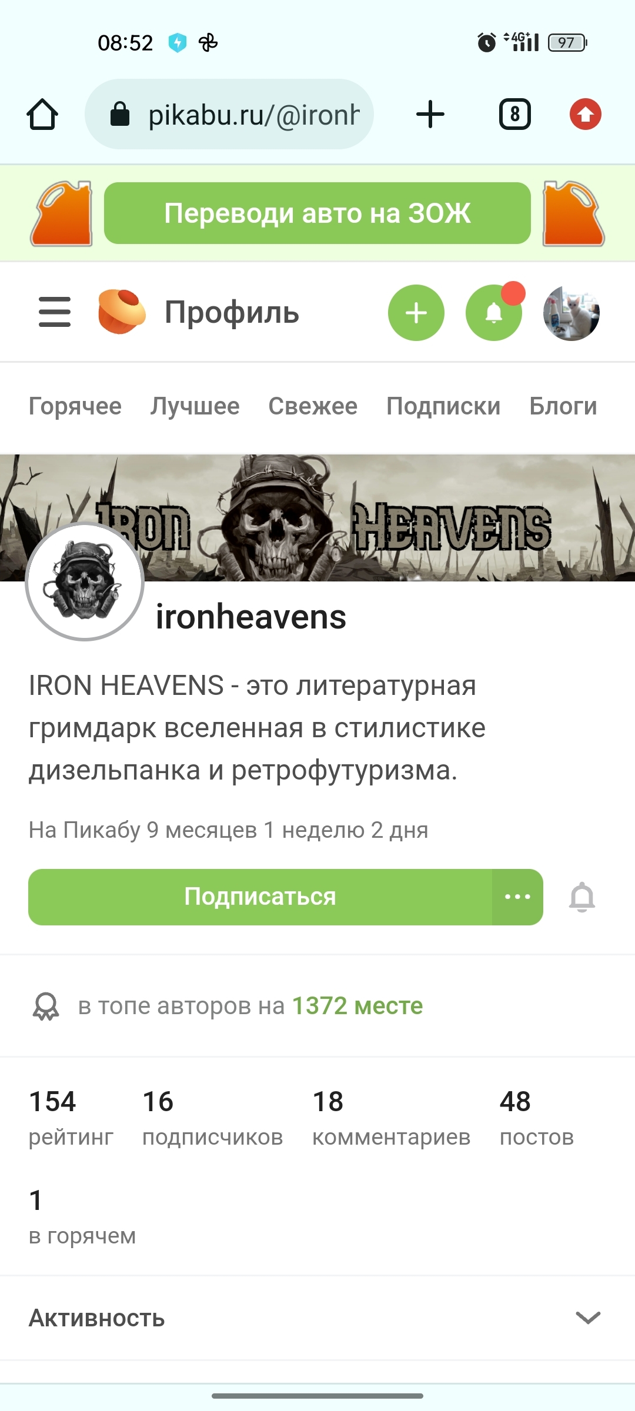The height and width of the screenshot is (1411, 635).
Task: Open my profile avatar with cat photo
Action: [x=571, y=313]
